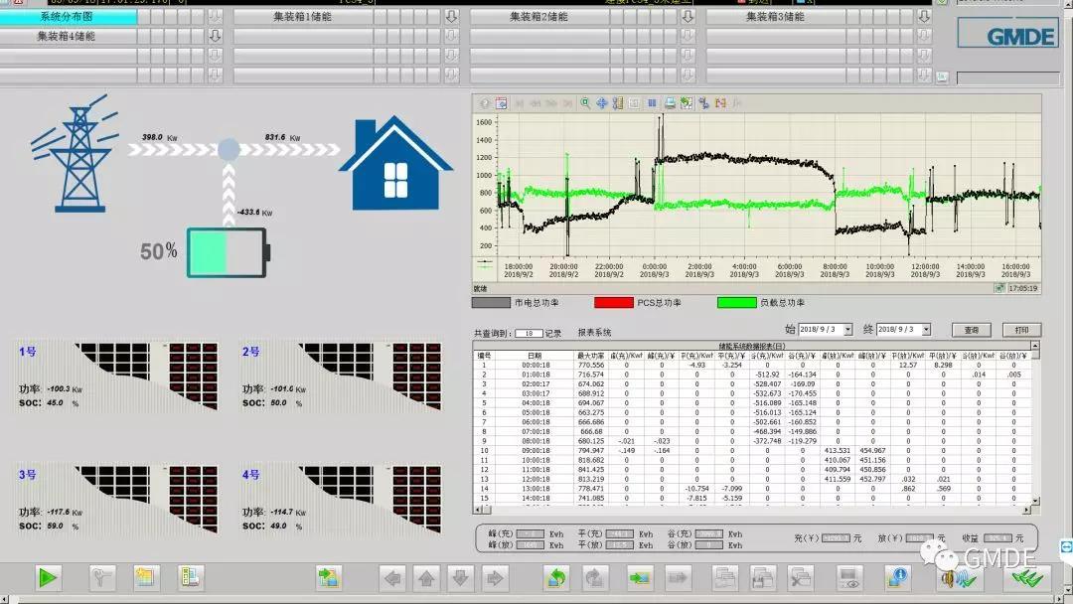This screenshot has width=1073, height=604.
Task: Click the up arrow navigation icon at bottom
Action: pos(426,577)
